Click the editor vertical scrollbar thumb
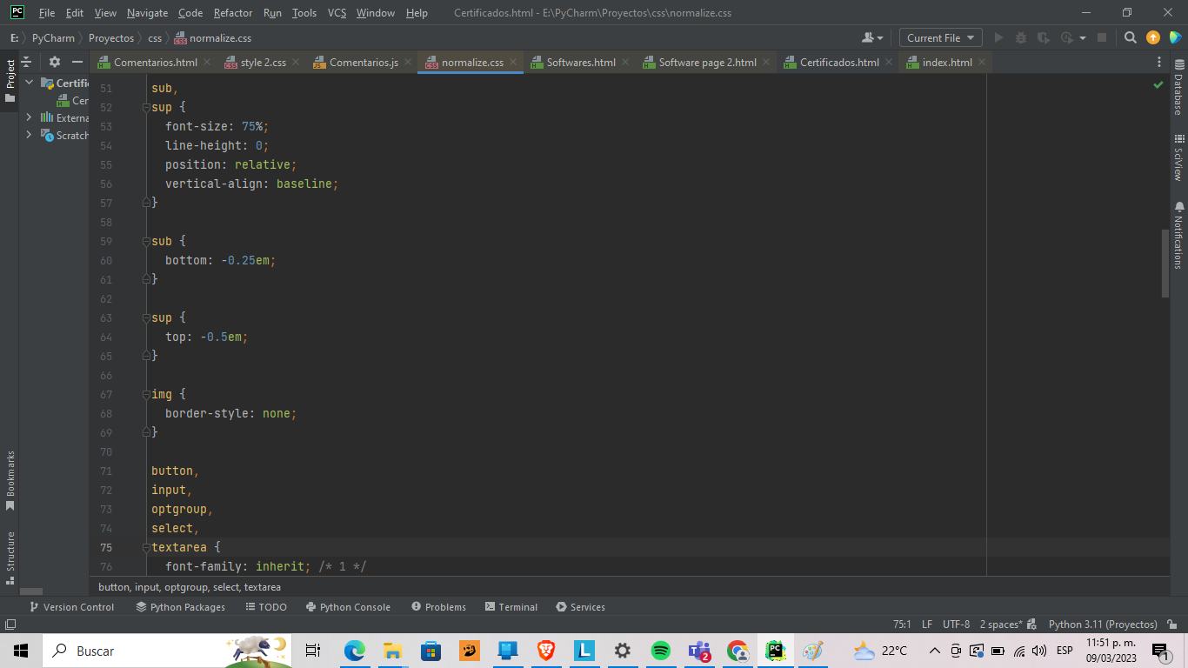 [x=1165, y=263]
